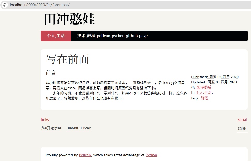This screenshot has width=251, height=161.
Task: Visit the 从0开始学AI link
Action: [51, 128]
